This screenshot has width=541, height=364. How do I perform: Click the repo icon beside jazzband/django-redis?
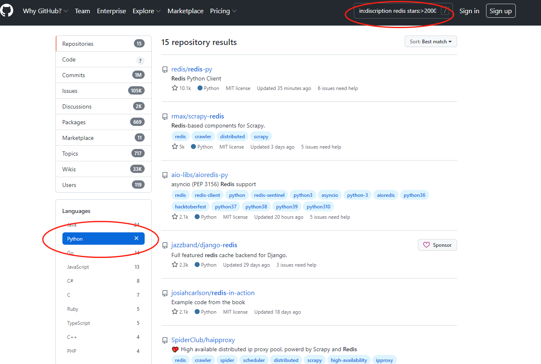[x=165, y=246]
